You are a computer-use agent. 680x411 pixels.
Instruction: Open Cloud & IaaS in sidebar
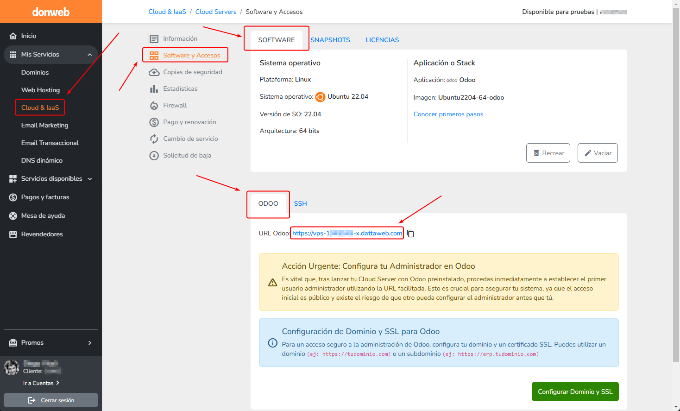[x=40, y=107]
